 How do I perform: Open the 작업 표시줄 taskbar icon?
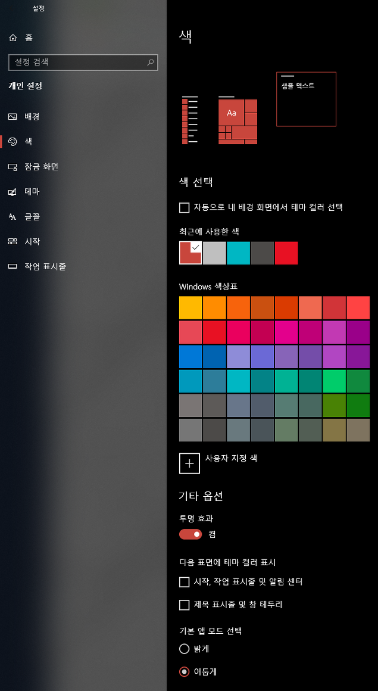coord(13,267)
